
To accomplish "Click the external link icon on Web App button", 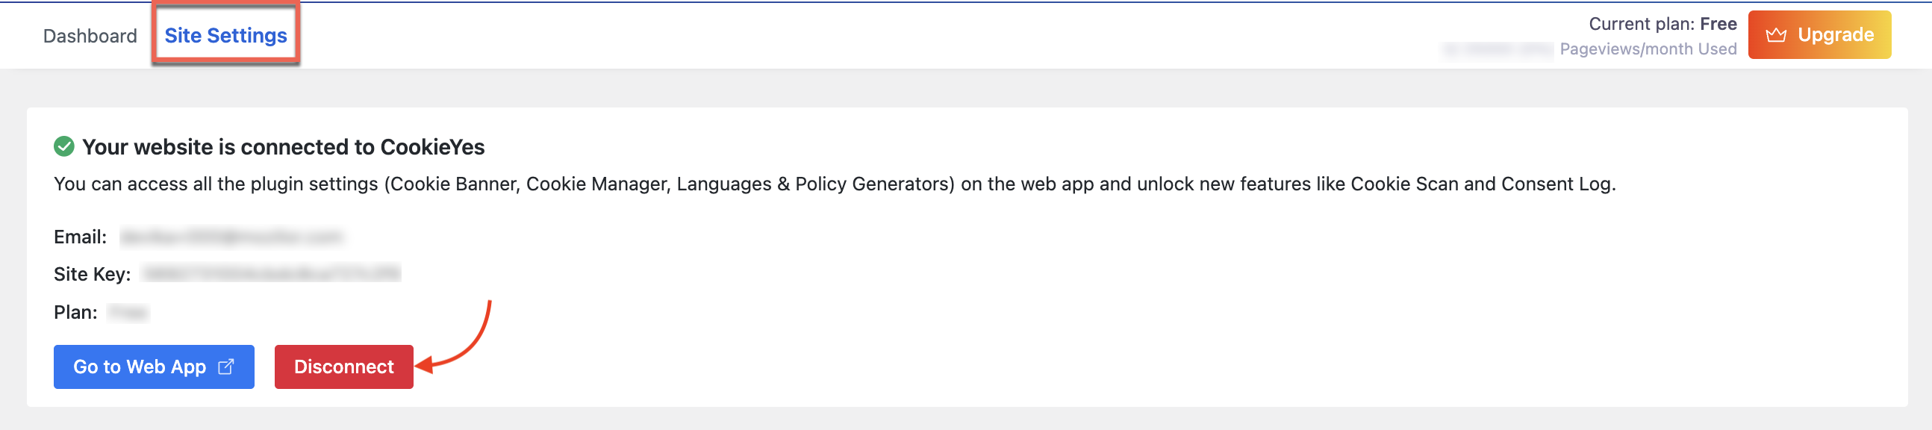I will point(225,367).
